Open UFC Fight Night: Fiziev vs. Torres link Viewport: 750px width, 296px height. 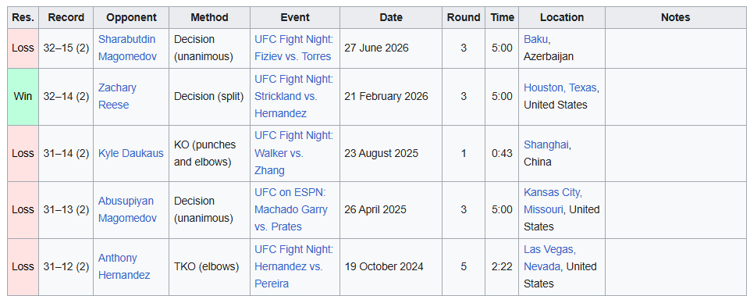coord(293,48)
